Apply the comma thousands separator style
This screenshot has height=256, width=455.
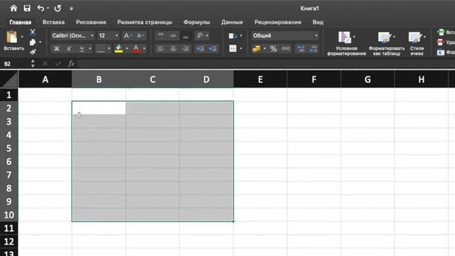click(286, 48)
